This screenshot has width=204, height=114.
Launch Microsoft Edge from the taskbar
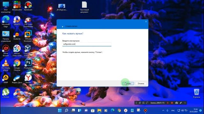click(113, 111)
